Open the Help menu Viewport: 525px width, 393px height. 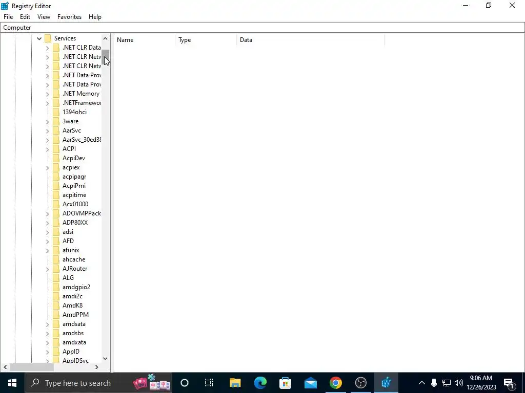[x=95, y=17]
